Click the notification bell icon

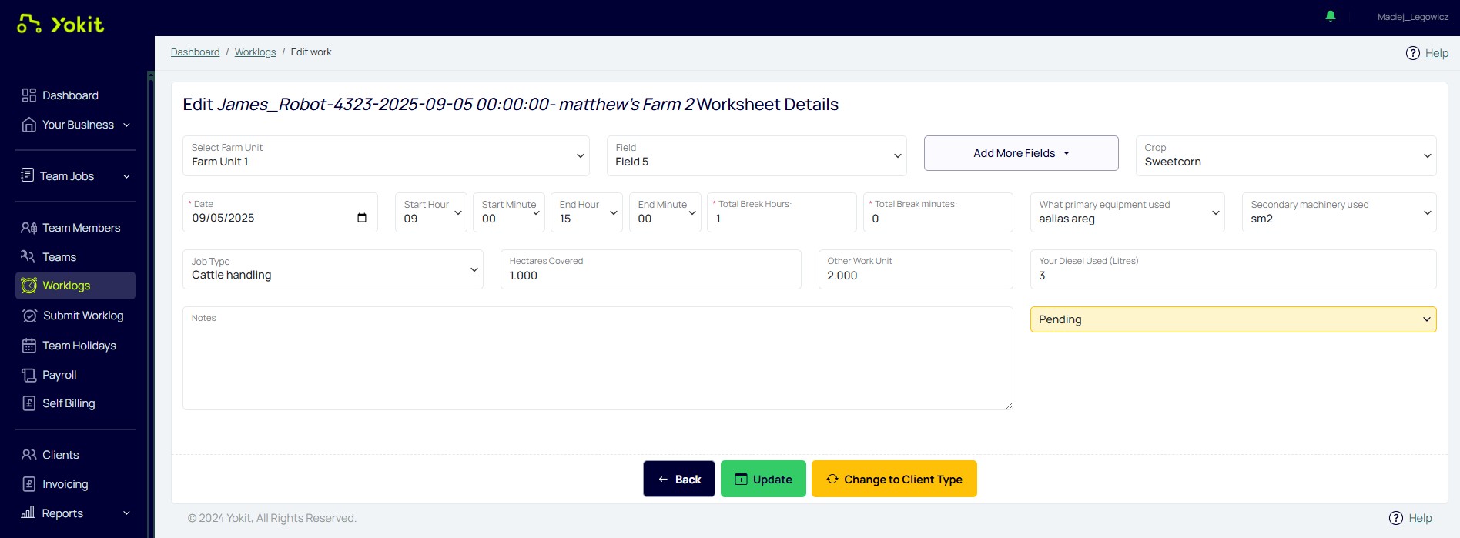1330,16
